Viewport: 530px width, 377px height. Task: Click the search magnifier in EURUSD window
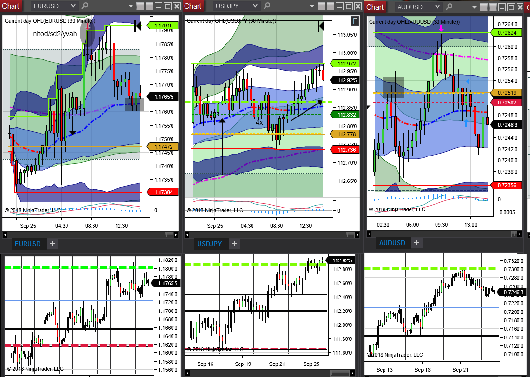click(85, 6)
